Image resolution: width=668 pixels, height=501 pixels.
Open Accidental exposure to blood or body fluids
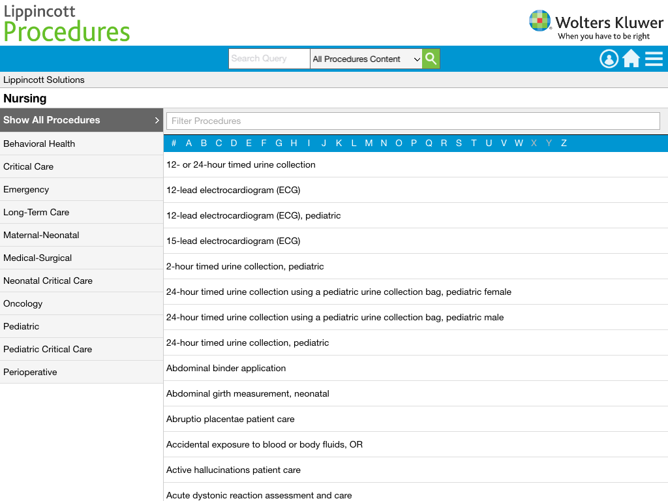point(416,445)
